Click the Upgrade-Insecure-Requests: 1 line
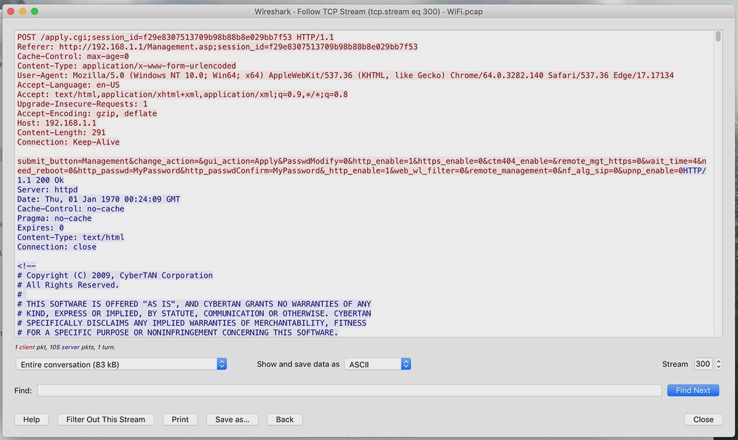The image size is (738, 440). click(82, 104)
